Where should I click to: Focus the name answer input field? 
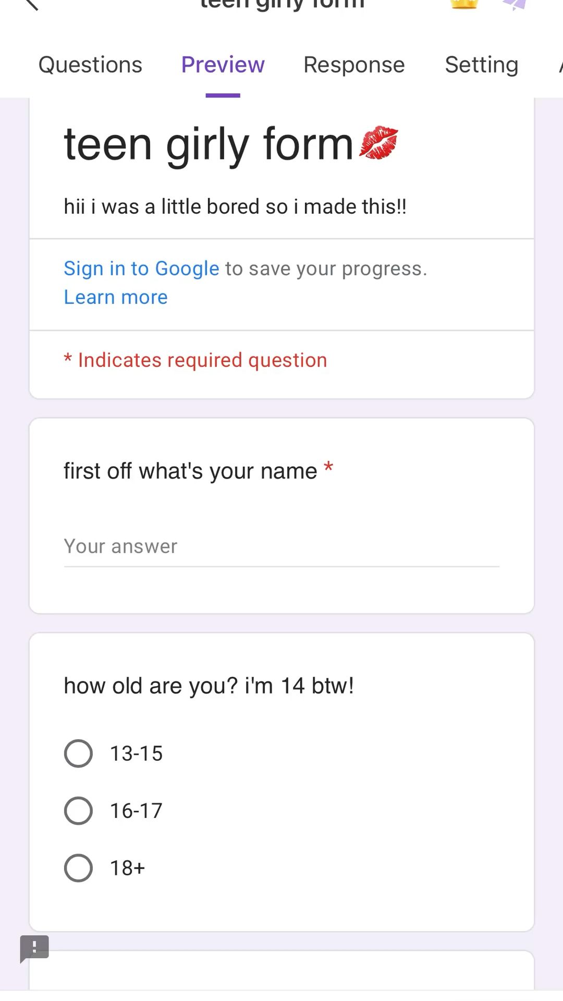[281, 547]
